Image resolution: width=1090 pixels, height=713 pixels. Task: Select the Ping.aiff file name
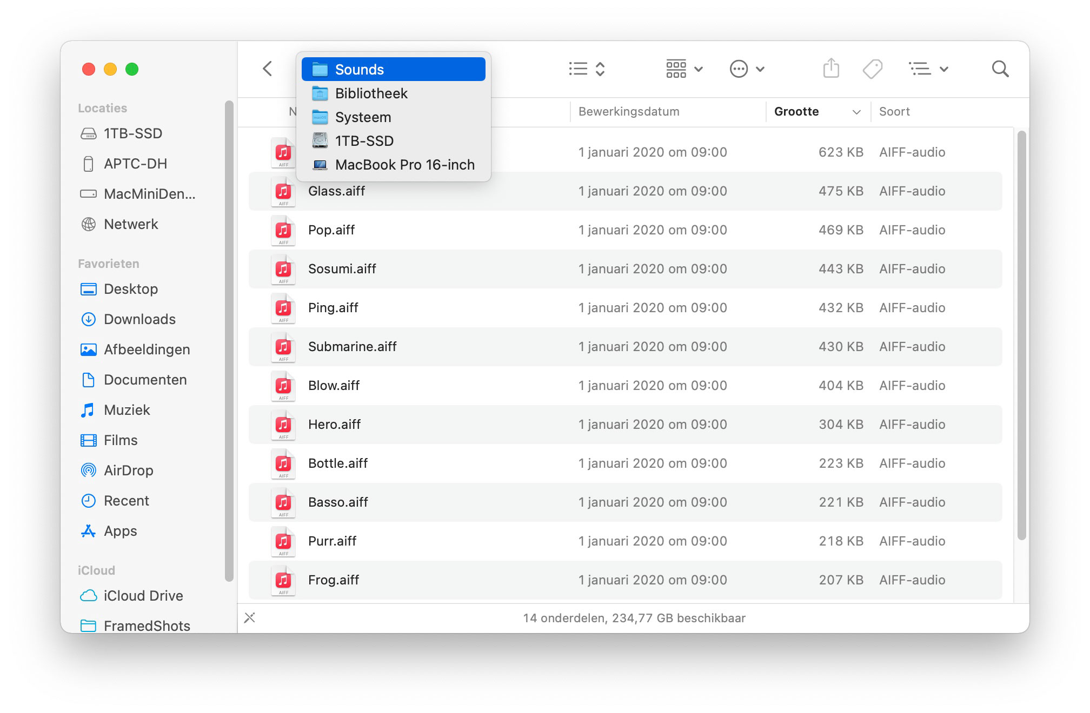(x=333, y=308)
